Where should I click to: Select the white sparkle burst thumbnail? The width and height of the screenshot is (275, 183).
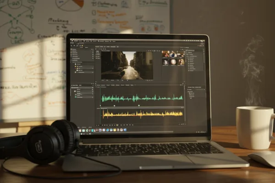click(165, 62)
